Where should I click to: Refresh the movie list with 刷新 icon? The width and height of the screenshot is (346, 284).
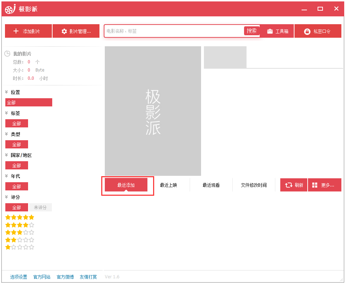289,185
